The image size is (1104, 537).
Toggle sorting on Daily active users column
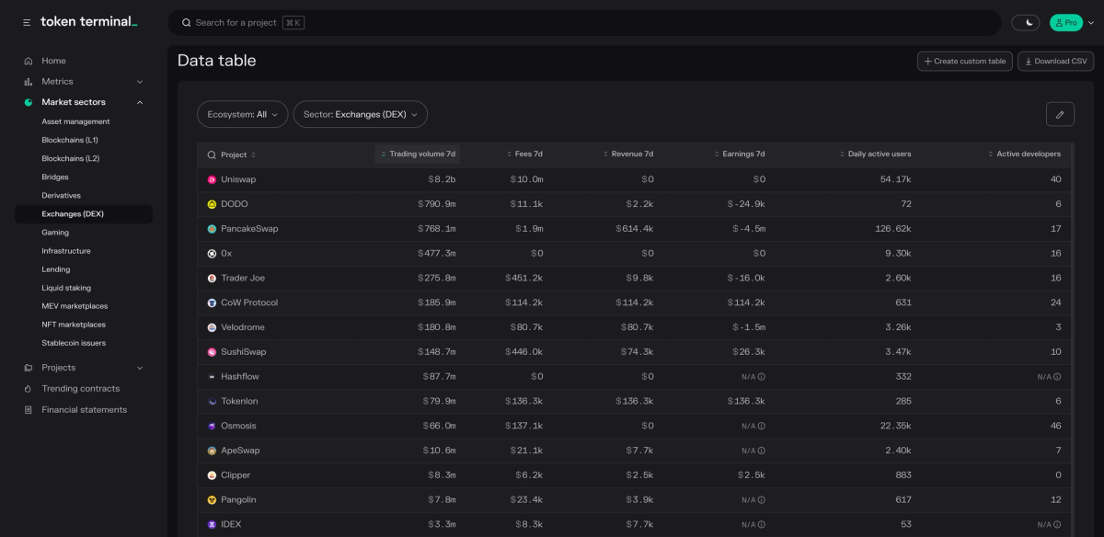(x=845, y=154)
